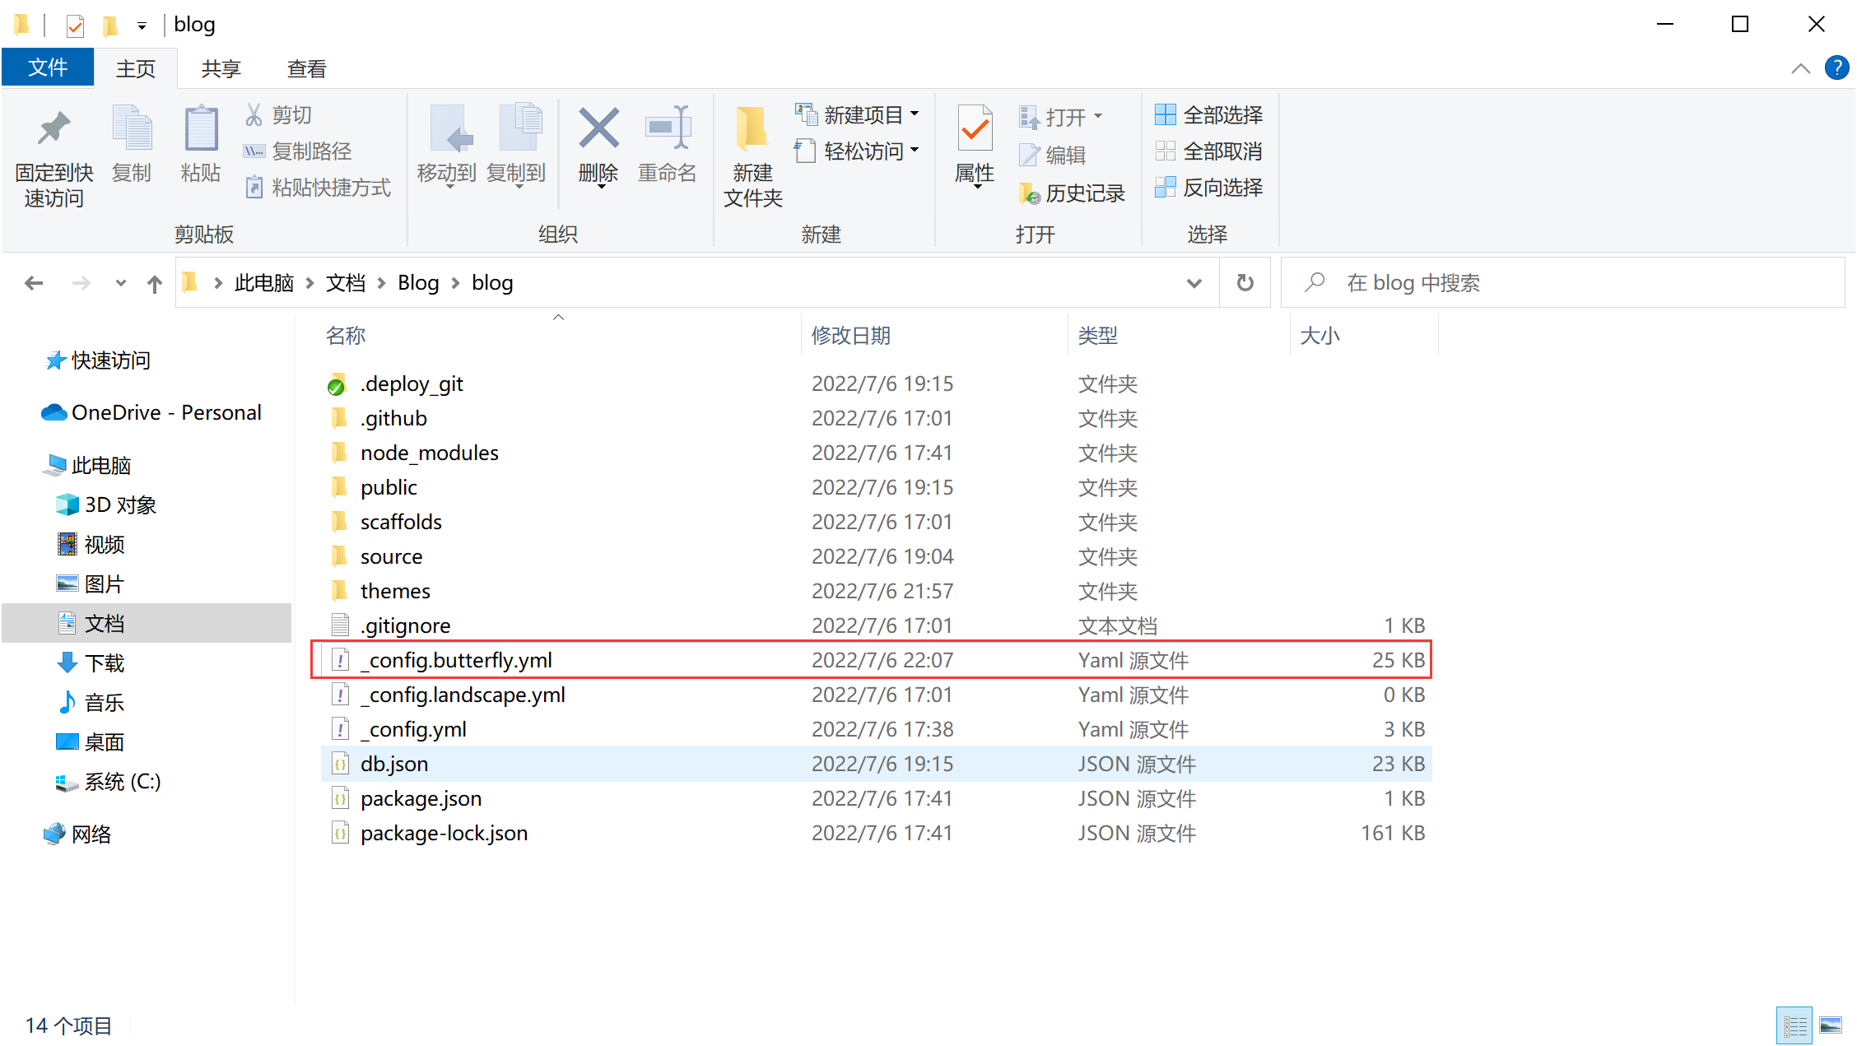Switch to the large icons view button

(1831, 1025)
